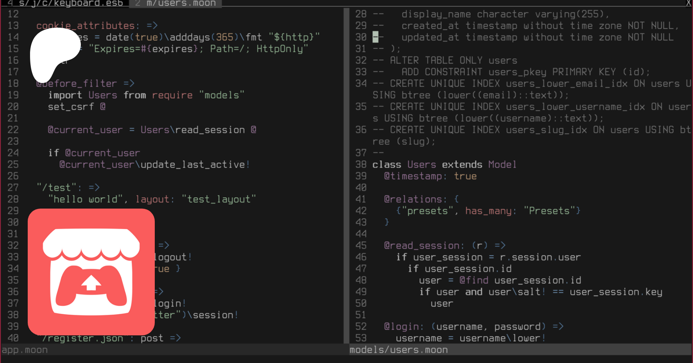The width and height of the screenshot is (693, 363).
Task: Click the has_many keyword on line 42
Action: (x=488, y=211)
